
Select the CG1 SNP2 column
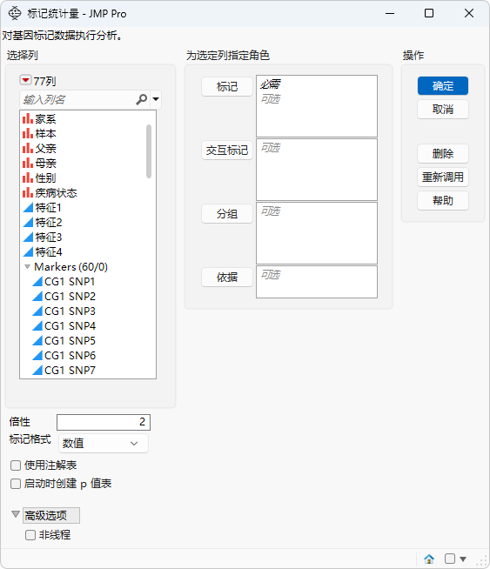point(64,297)
